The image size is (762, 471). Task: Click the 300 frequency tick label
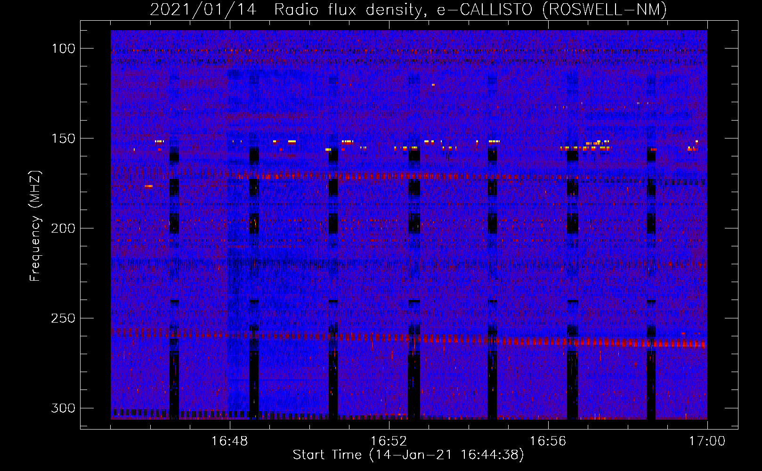pyautogui.click(x=64, y=408)
